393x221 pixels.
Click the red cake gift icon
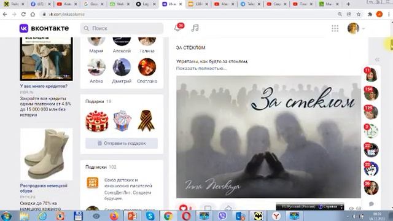pyautogui.click(x=97, y=121)
